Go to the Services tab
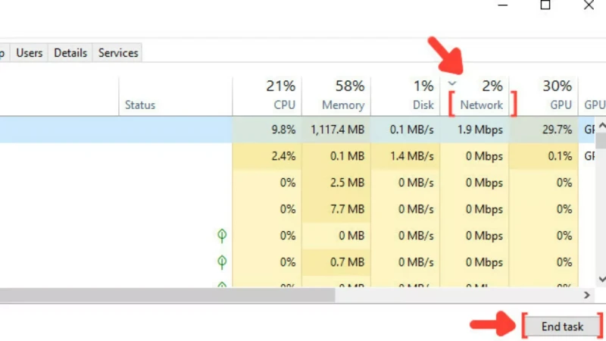Image resolution: width=606 pixels, height=341 pixels. [x=118, y=53]
